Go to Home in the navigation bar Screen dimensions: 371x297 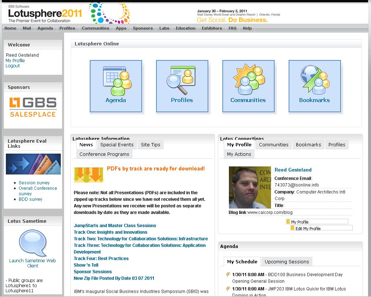tap(10, 28)
